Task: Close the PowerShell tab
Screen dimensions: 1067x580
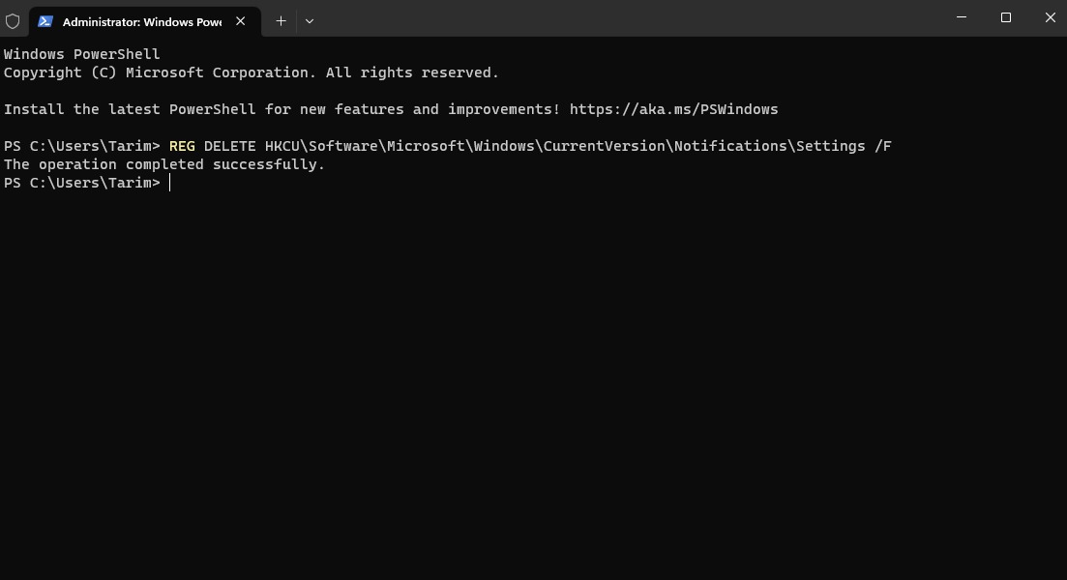Action: [x=241, y=20]
